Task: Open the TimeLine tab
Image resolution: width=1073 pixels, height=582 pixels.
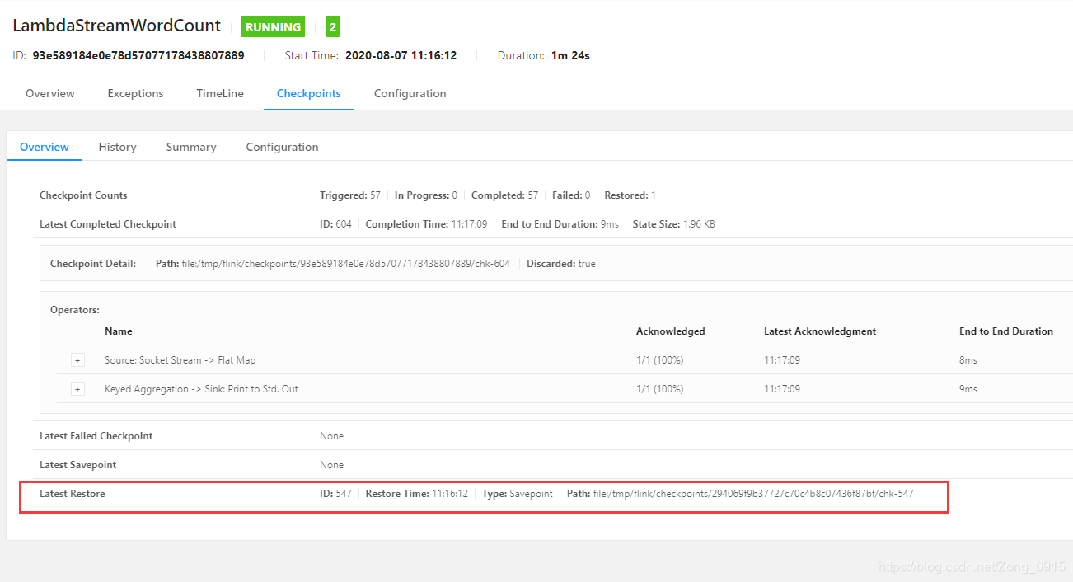Action: point(219,93)
